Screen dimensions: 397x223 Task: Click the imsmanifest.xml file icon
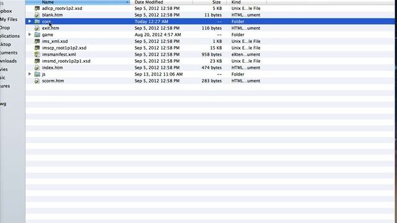click(x=37, y=55)
